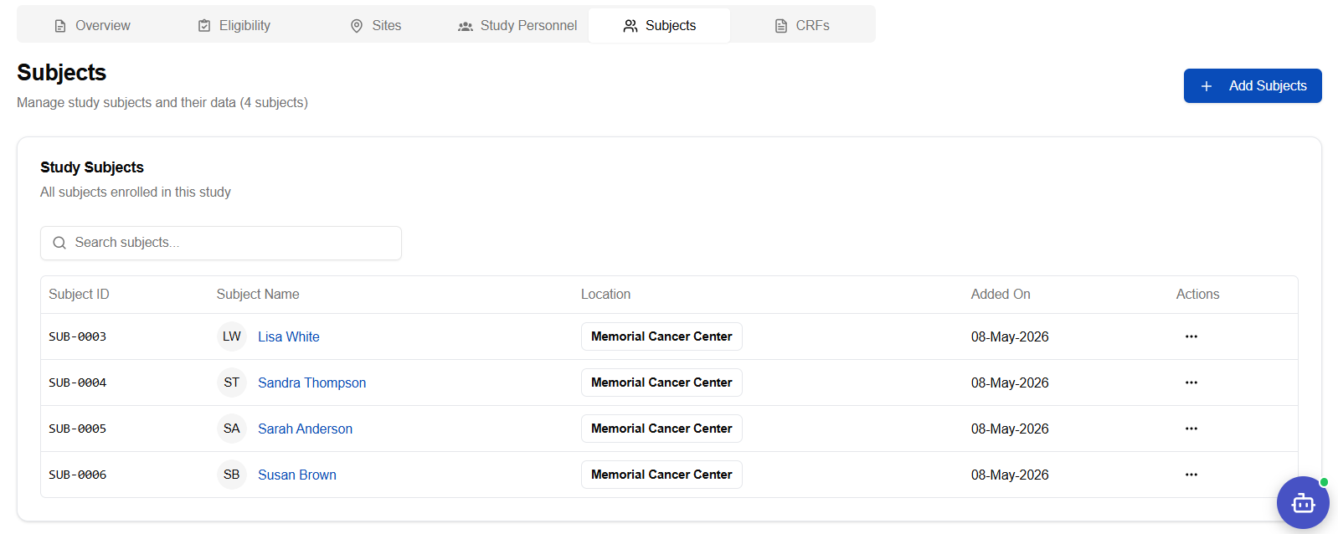Select subject ID SUB-0006
This screenshot has width=1338, height=534.
77,475
